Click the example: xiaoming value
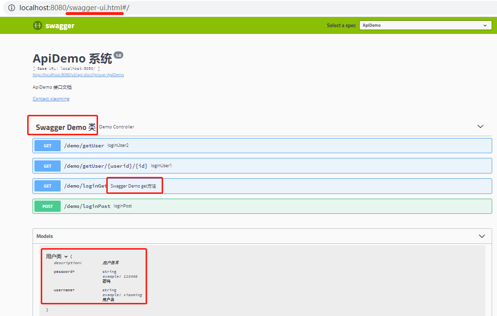Viewport: 497px width, 316px height. click(122, 295)
